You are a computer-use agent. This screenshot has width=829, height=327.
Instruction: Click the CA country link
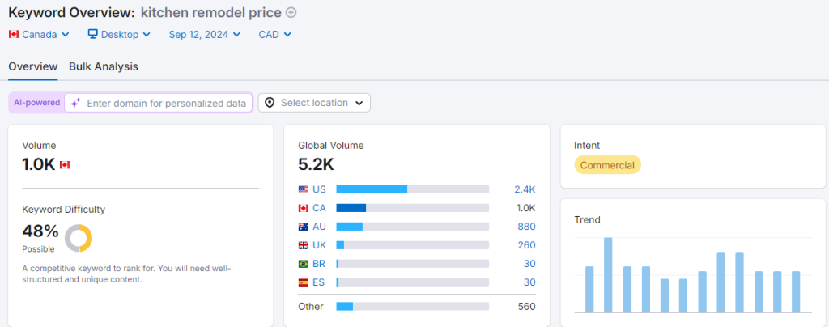319,208
